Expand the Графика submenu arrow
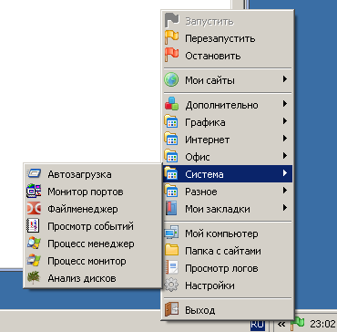The image size is (337, 332). (x=284, y=121)
